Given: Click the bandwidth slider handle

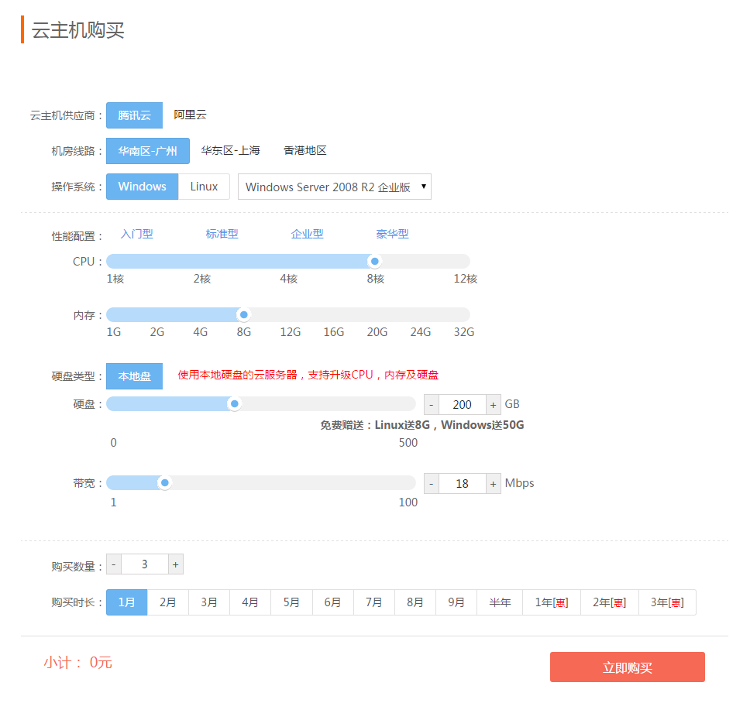Looking at the screenshot, I should click(165, 482).
